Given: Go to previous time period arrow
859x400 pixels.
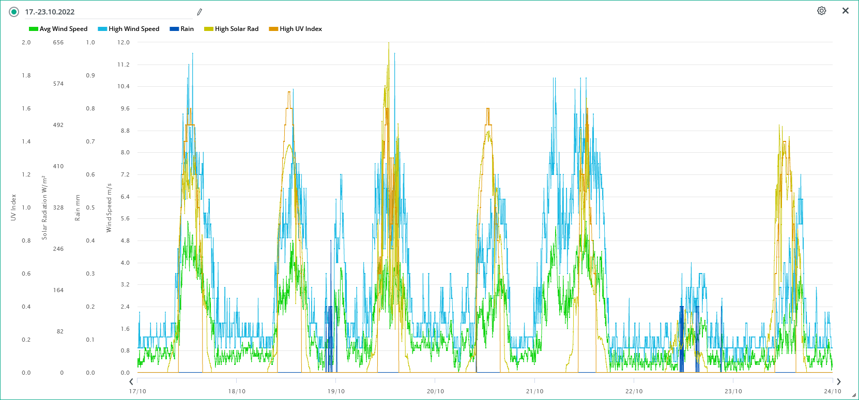Looking at the screenshot, I should point(131,381).
